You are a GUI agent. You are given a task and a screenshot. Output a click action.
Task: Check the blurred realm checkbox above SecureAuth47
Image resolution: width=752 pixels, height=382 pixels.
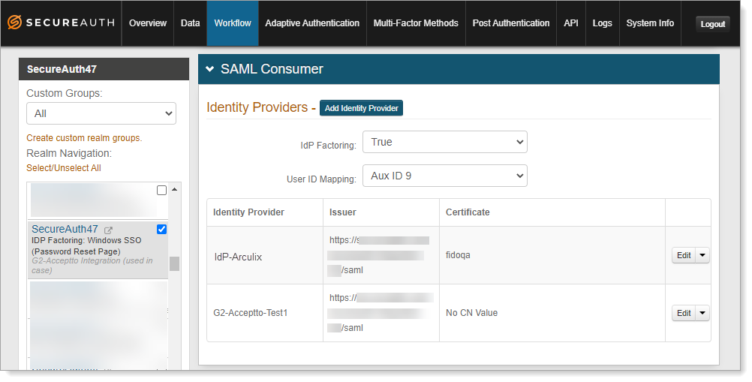tap(161, 191)
